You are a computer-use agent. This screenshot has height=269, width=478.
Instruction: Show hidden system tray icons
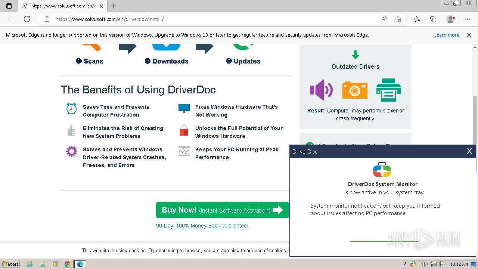(x=406, y=264)
